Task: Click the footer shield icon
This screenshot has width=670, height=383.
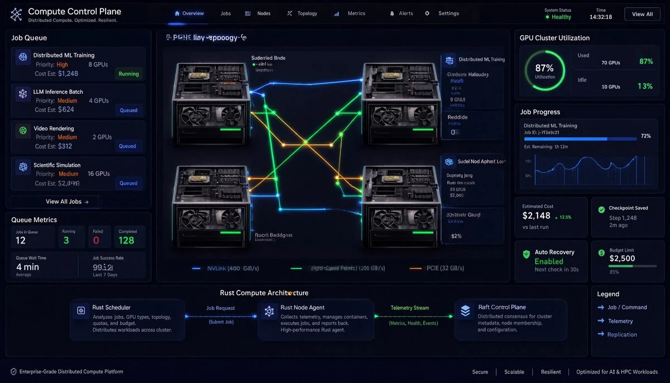Action: 13,371
